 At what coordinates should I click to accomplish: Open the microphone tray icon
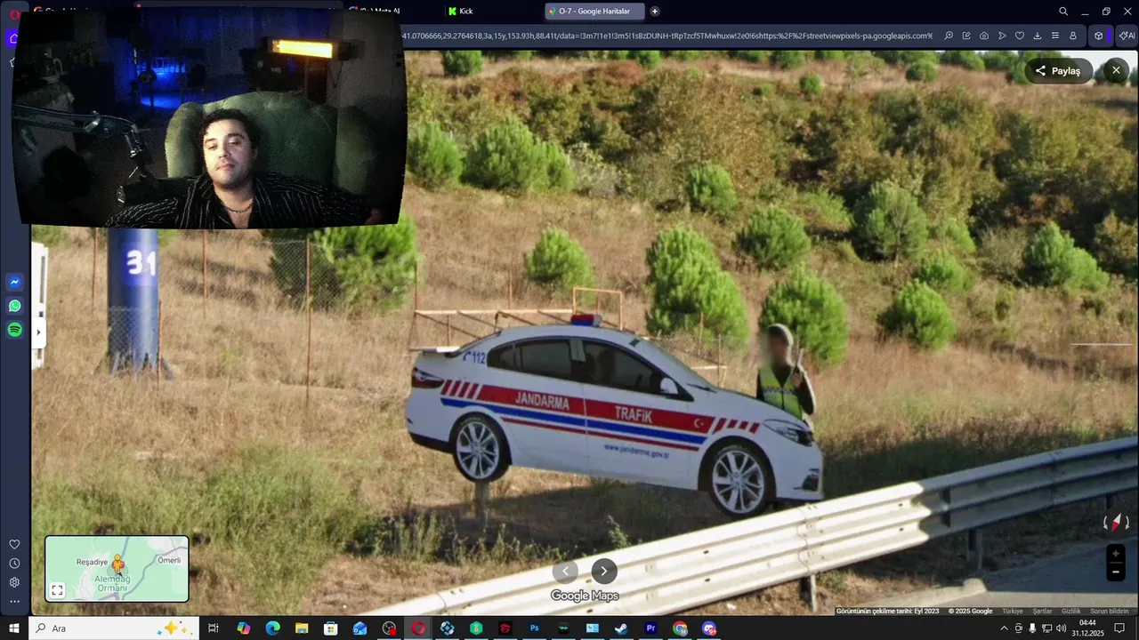point(1032,628)
